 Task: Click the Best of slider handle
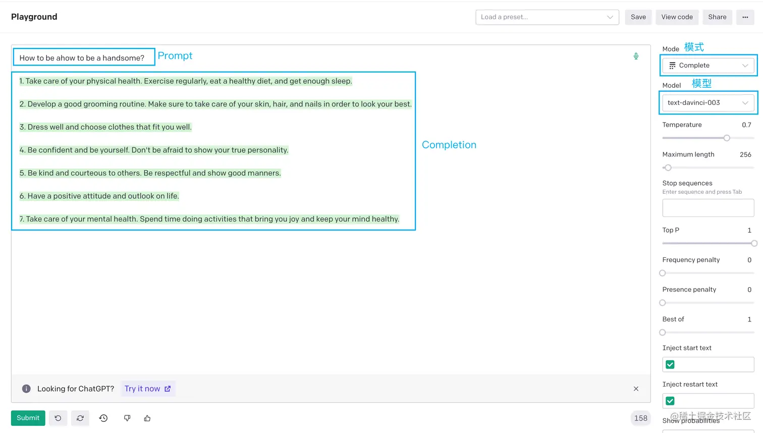tap(663, 333)
